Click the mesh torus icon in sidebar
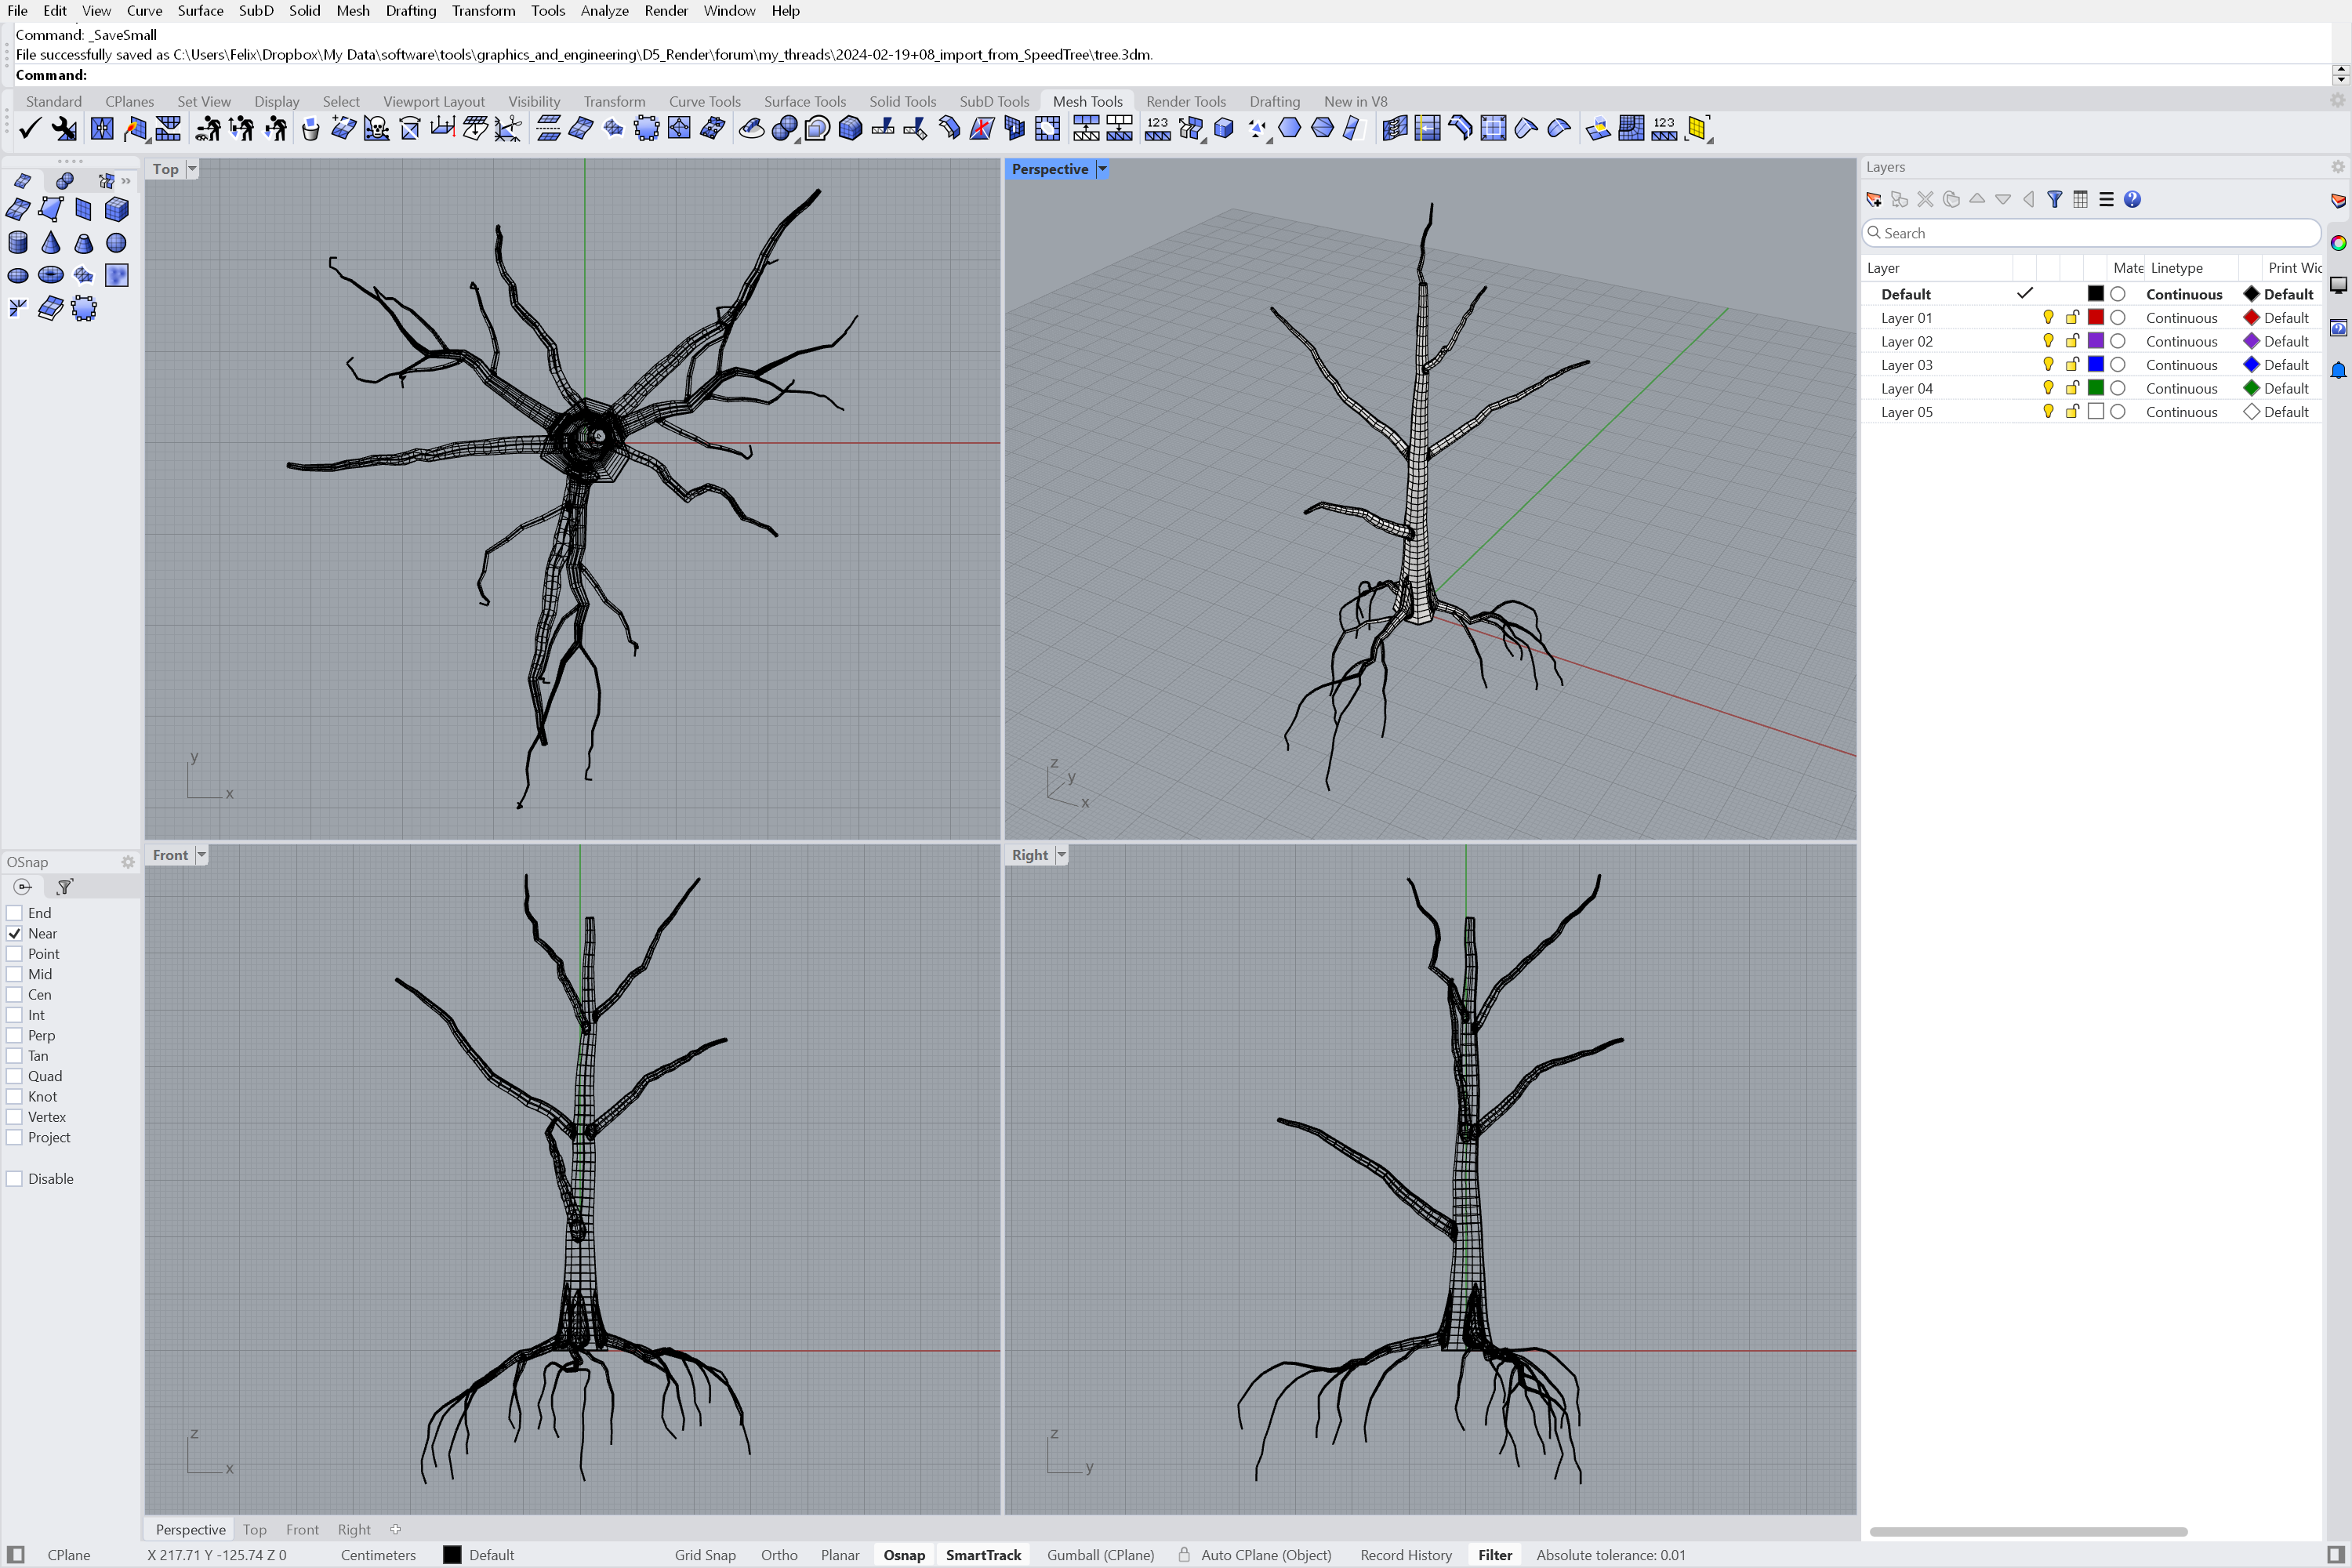2352x1568 pixels. 50,275
